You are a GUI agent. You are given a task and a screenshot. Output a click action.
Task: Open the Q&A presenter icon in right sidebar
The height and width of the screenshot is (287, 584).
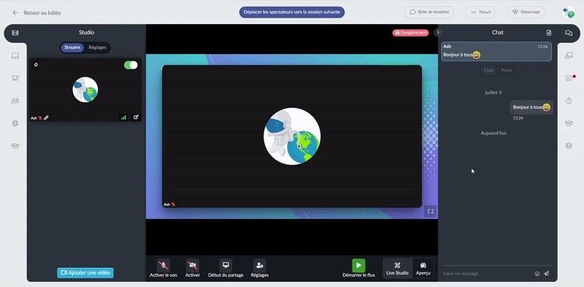coord(569,56)
